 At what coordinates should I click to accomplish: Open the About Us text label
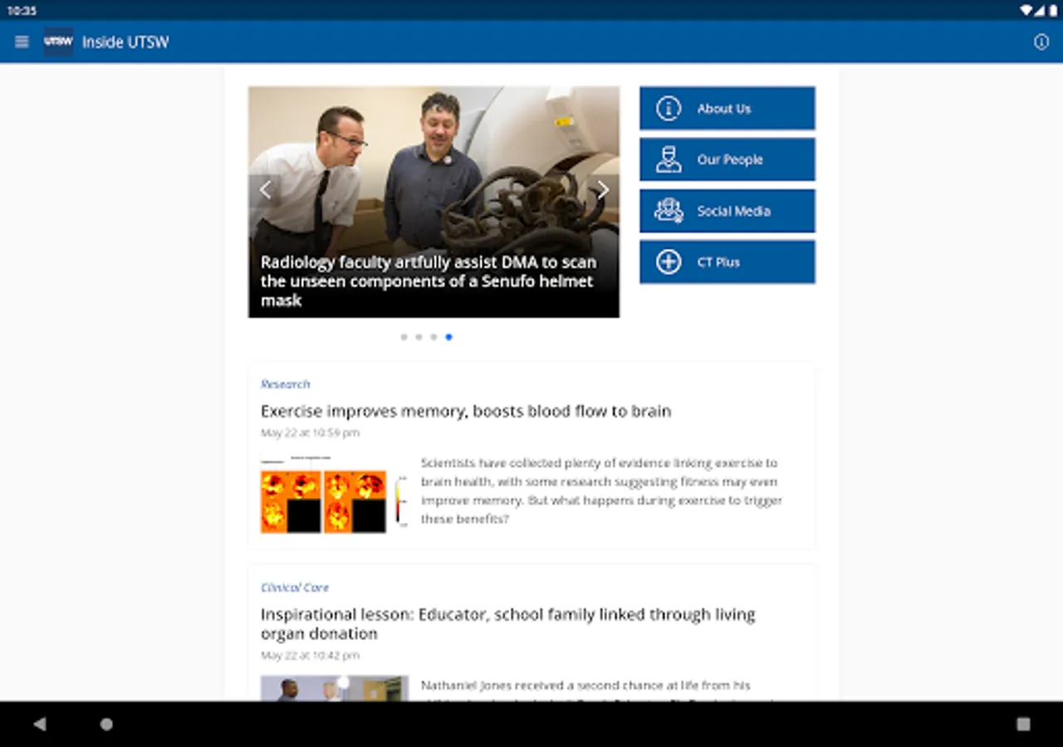724,109
